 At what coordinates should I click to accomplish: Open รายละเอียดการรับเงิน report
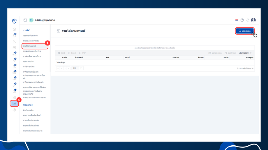(x=31, y=41)
